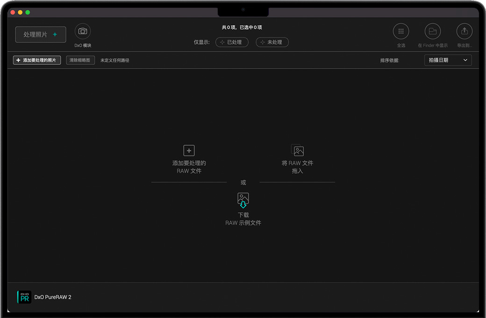Toggle the 未处理 (unprocessed) filter

(x=272, y=42)
